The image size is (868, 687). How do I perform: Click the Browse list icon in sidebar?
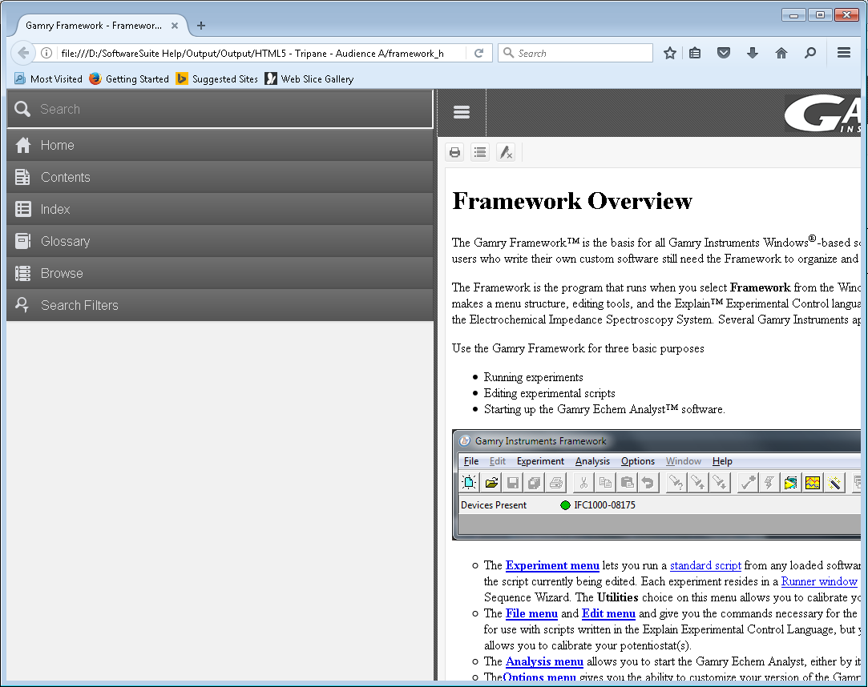pyautogui.click(x=22, y=273)
